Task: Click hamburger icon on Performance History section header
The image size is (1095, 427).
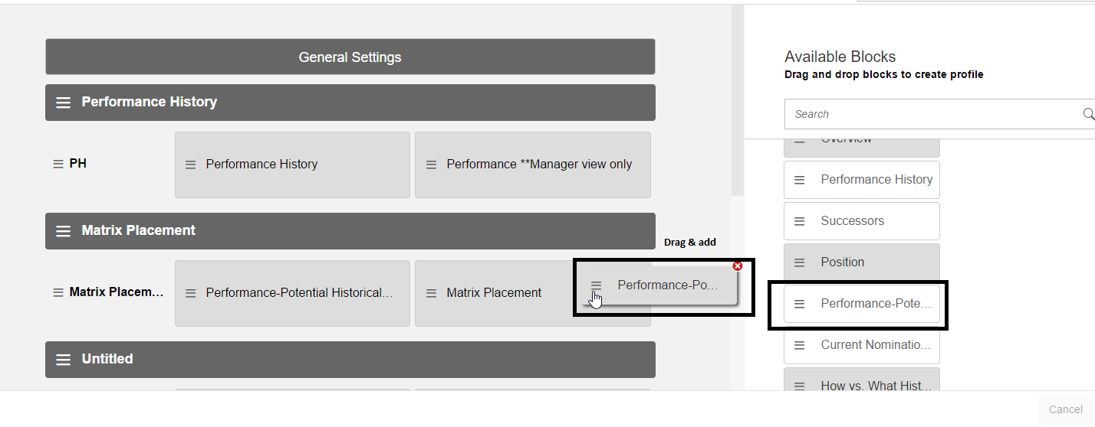Action: point(64,102)
